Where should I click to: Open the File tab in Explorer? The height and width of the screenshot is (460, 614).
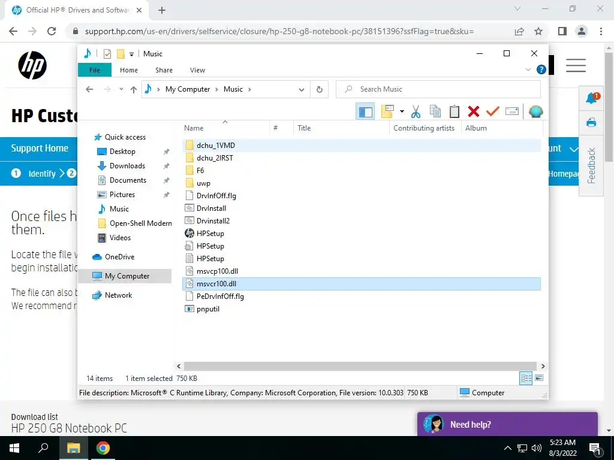[94, 70]
